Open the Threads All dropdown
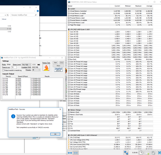Viewport: 161px width, 155px height. tap(36, 70)
